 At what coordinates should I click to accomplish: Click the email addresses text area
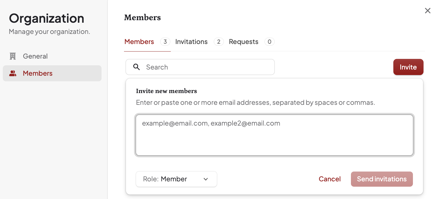274,135
